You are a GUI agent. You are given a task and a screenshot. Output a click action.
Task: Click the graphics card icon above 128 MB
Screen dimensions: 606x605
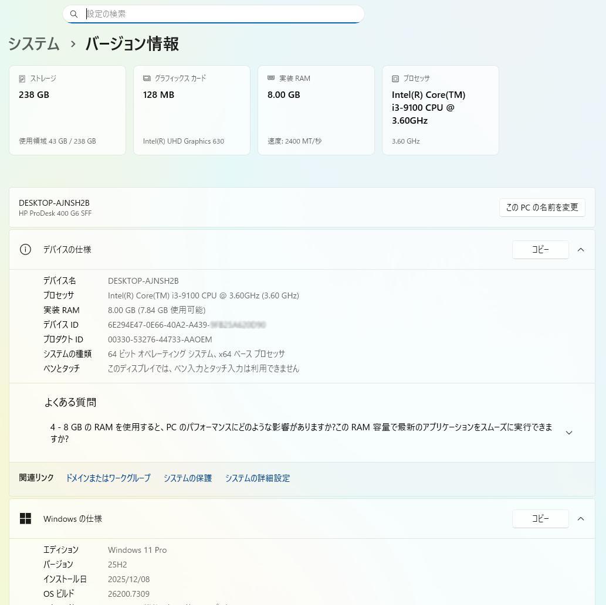(146, 78)
